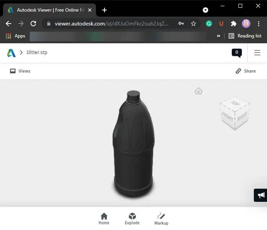Click the address bar URL
267x230 pixels.
pos(111,24)
